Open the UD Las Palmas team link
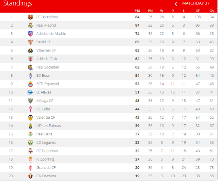The height and width of the screenshot is (181, 218). (x=48, y=126)
